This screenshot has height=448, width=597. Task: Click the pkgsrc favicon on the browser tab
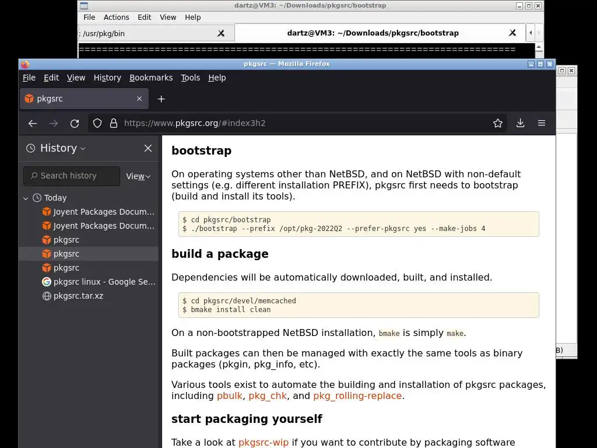coord(29,99)
